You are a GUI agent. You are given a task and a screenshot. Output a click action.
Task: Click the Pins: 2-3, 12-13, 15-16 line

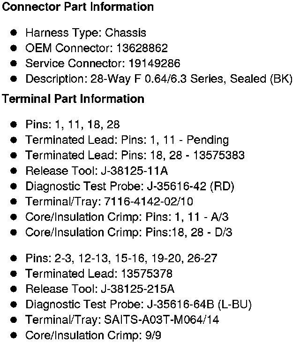click(121, 258)
